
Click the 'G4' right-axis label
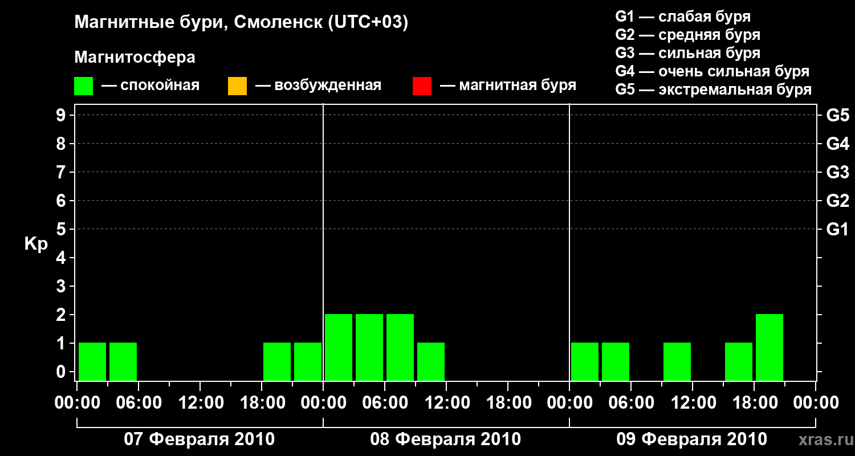[838, 144]
